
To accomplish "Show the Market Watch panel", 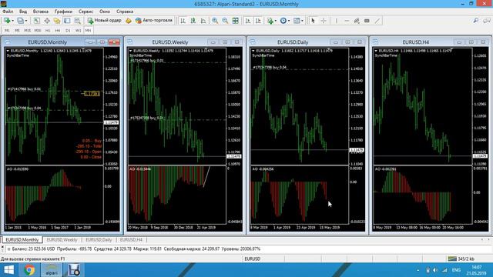I will (x=37, y=21).
